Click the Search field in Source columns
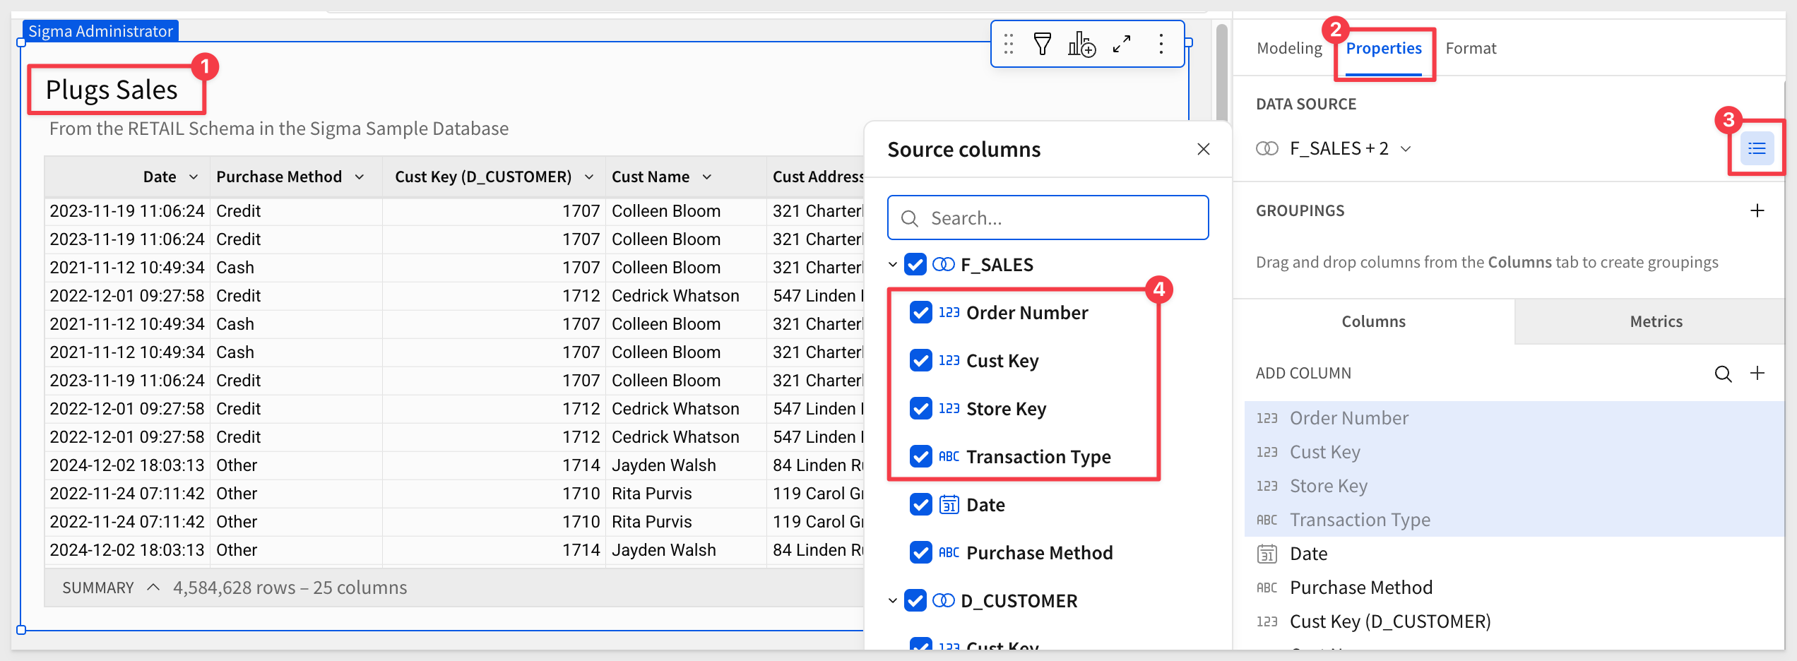Viewport: 1797px width, 661px height. pos(1048,218)
